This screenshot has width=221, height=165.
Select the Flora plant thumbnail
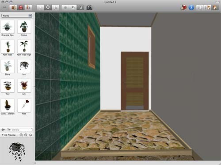pyautogui.click(x=8, y=66)
